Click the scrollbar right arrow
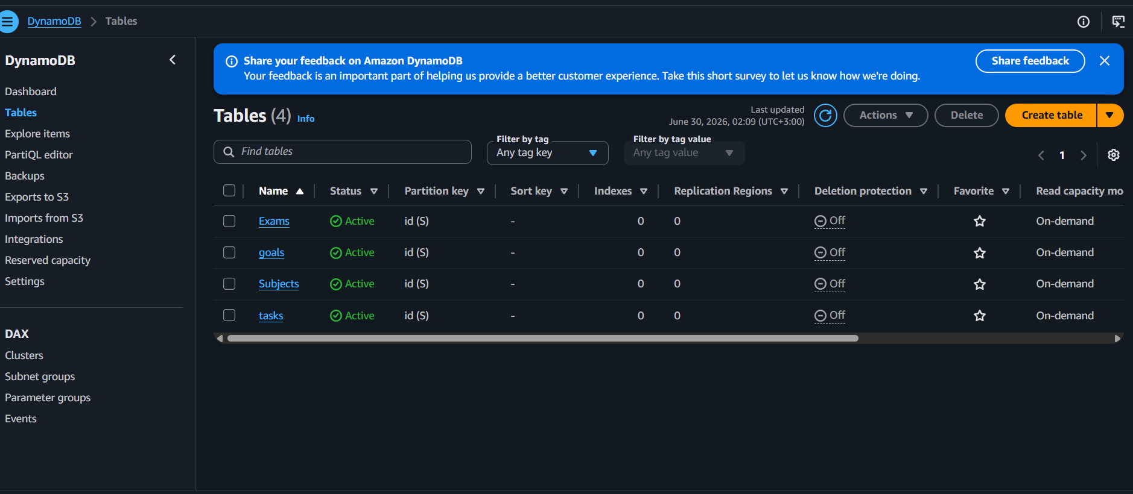The width and height of the screenshot is (1133, 494). (1117, 339)
